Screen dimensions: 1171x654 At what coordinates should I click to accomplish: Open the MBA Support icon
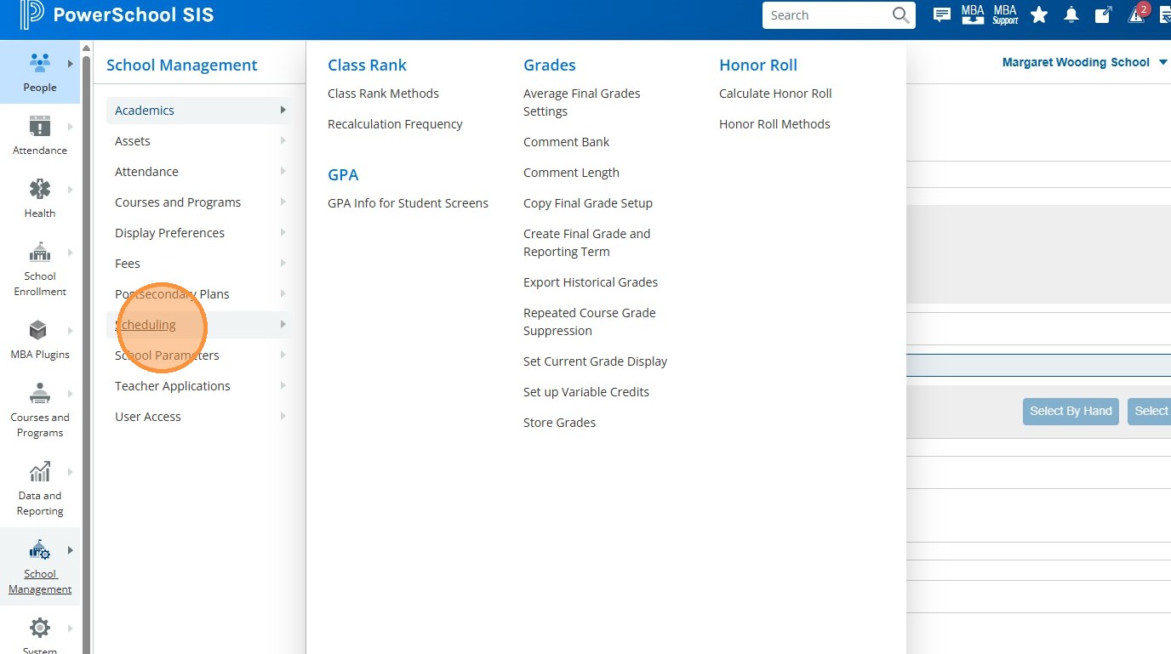point(1005,14)
